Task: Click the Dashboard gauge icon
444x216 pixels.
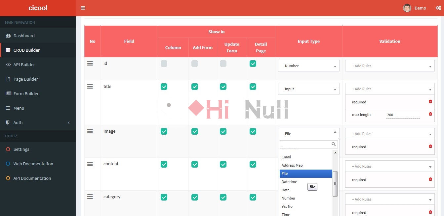Action: click(8, 36)
